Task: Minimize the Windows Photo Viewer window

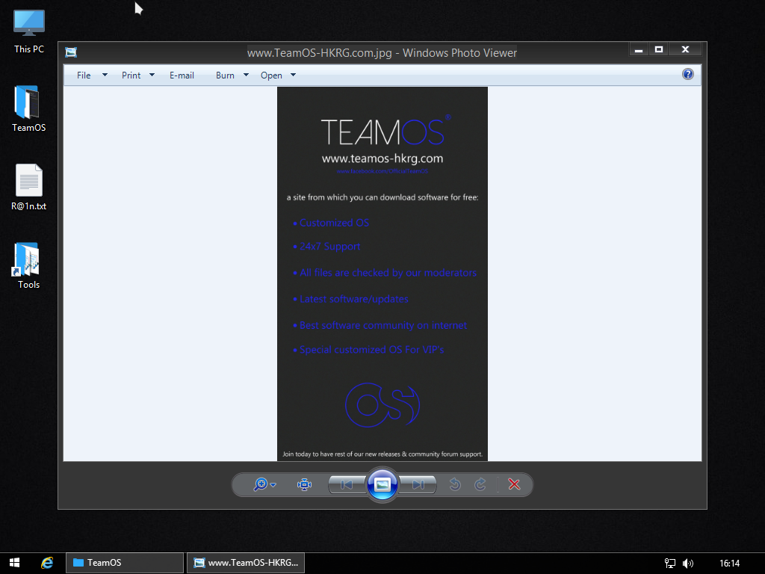Action: (x=639, y=49)
